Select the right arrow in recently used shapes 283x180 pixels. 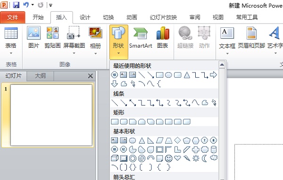(x=214, y=74)
